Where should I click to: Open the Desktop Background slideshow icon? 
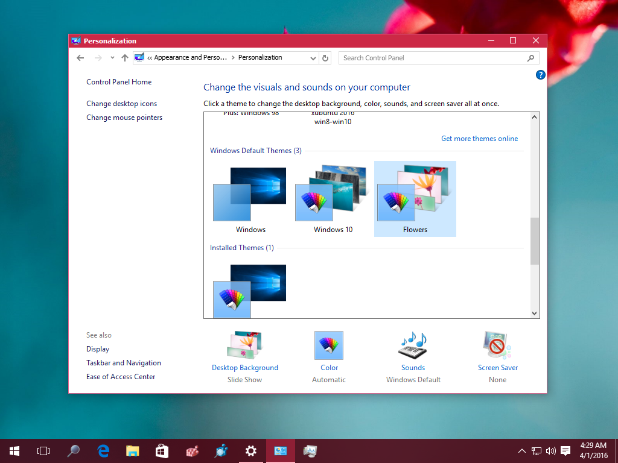[245, 345]
